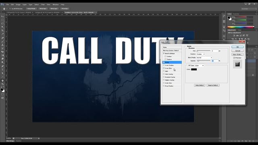258x145 pixels.
Task: Open the Color panel flyout menu
Action: click(x=256, y=14)
